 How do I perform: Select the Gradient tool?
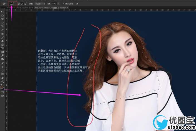point(3,52)
